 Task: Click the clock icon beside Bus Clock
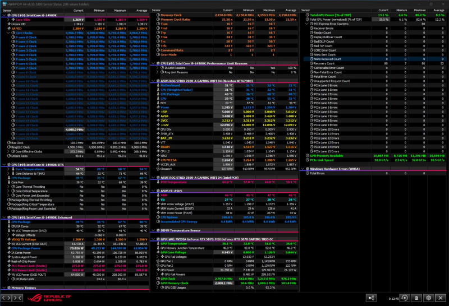coord(9,143)
